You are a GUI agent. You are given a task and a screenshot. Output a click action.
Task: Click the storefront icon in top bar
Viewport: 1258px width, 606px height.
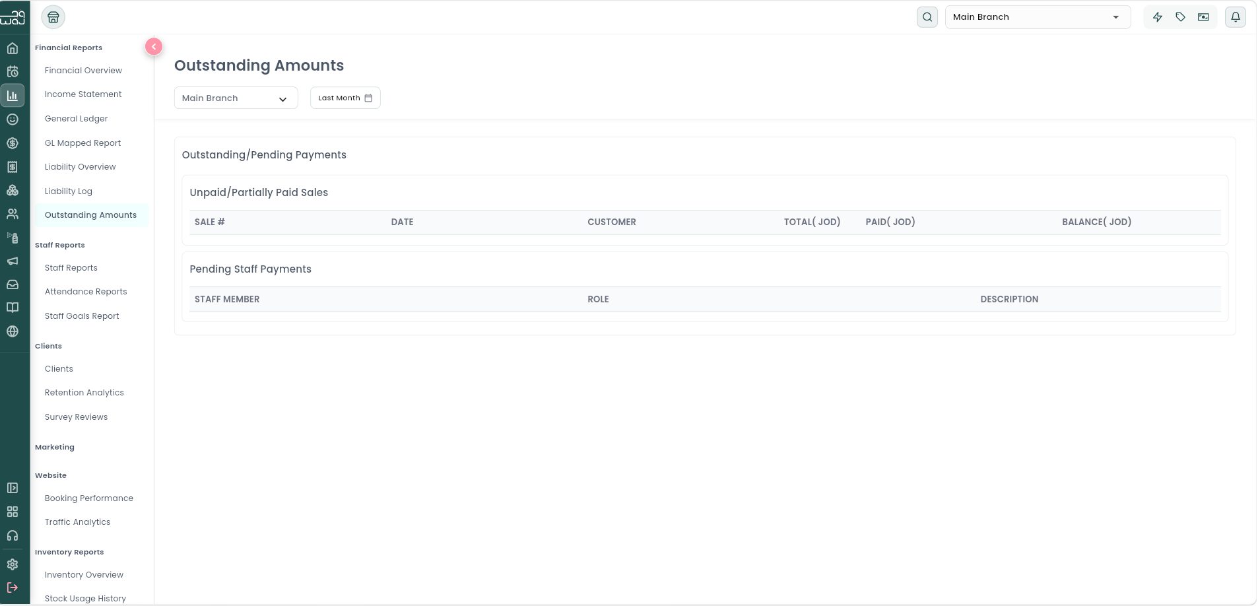(53, 17)
